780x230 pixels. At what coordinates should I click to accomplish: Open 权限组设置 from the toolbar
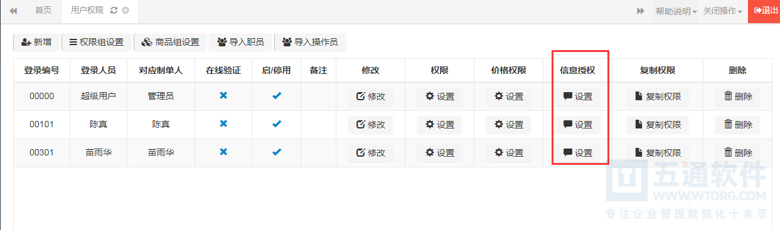(x=97, y=42)
